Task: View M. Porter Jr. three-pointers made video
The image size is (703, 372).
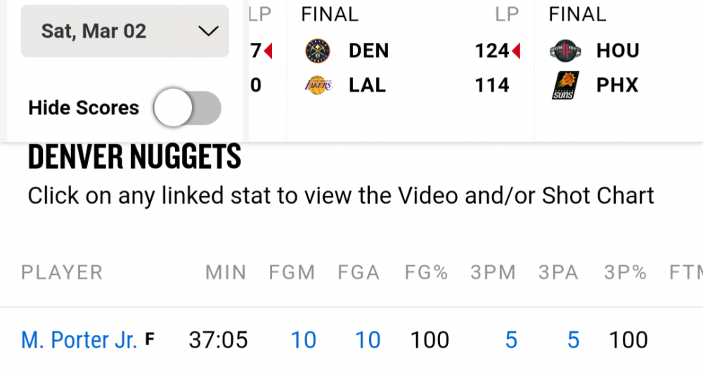Action: (511, 340)
